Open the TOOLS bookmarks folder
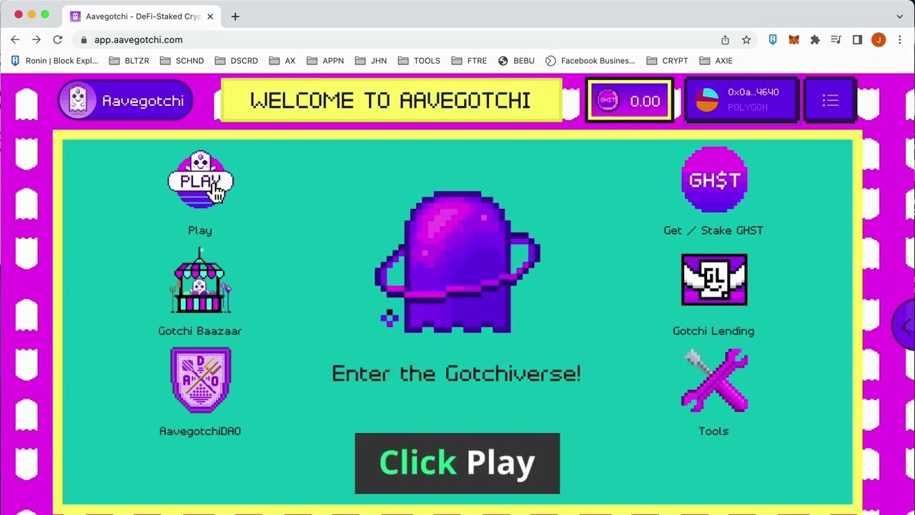This screenshot has height=515, width=915. pos(419,61)
